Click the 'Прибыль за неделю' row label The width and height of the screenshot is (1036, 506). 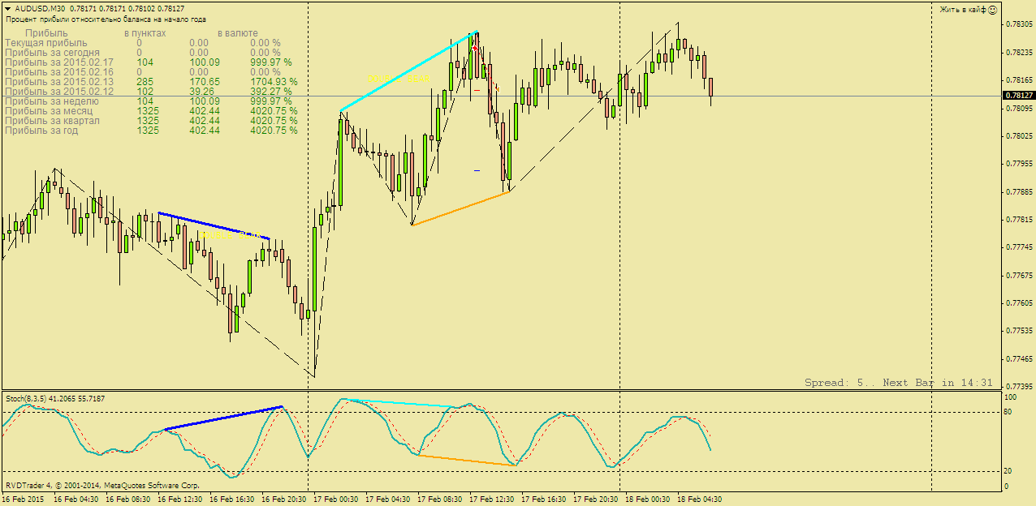pyautogui.click(x=51, y=101)
